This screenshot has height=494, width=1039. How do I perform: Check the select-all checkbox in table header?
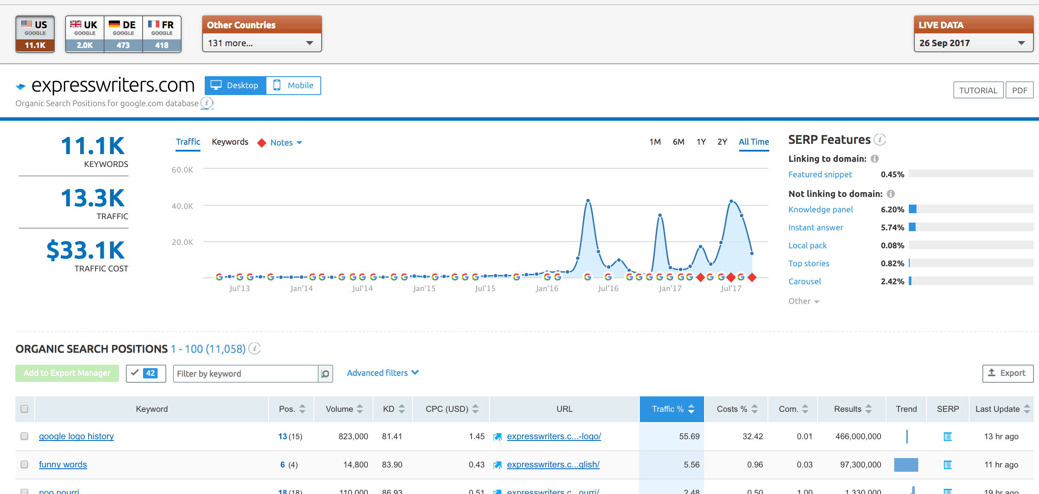point(24,409)
